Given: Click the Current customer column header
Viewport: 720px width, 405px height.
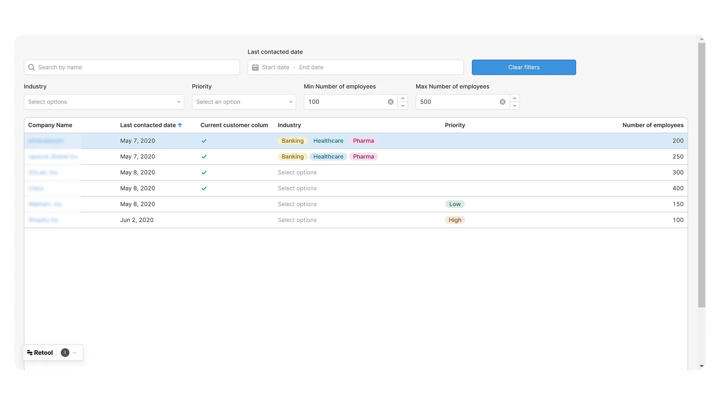Looking at the screenshot, I should tap(234, 125).
